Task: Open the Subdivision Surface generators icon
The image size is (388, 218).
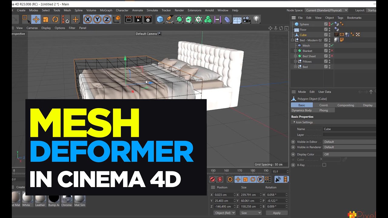Action: coord(179,19)
